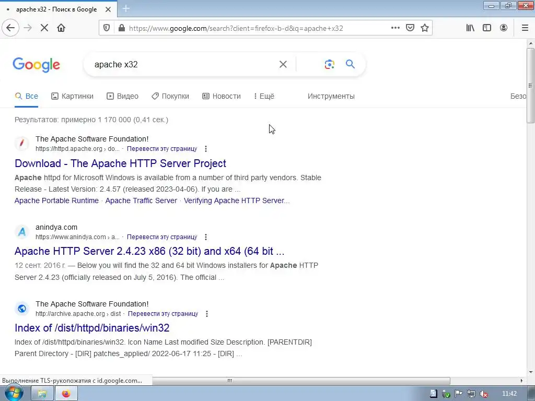Image resolution: width=535 pixels, height=401 pixels.
Task: Open a new browser tab
Action: [x=126, y=9]
